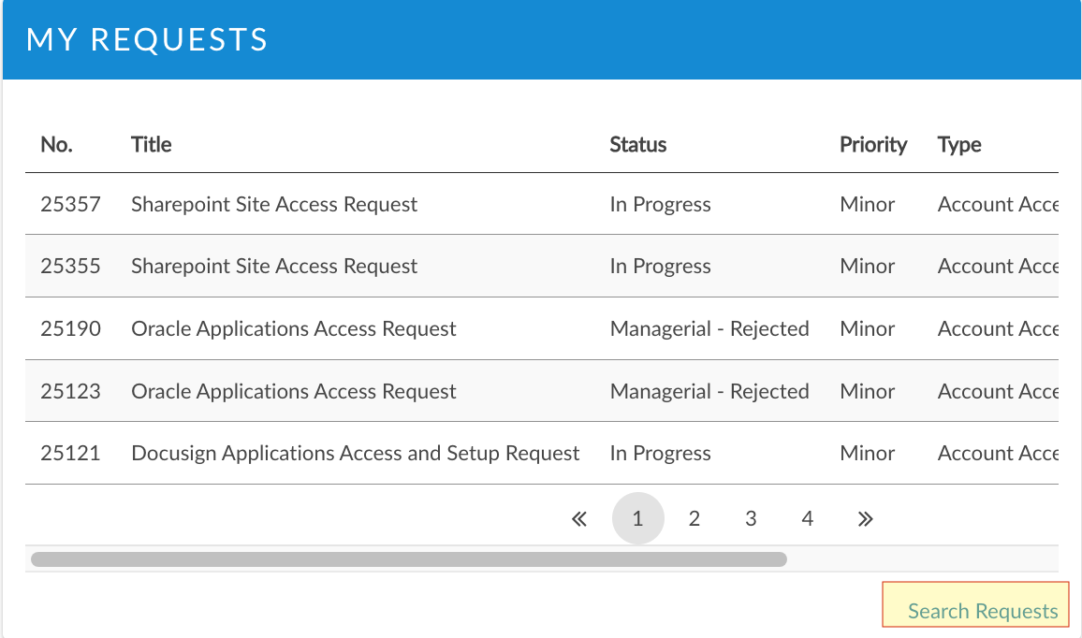
Task: Click the horizontal scrollbar thumb
Action: tap(409, 559)
